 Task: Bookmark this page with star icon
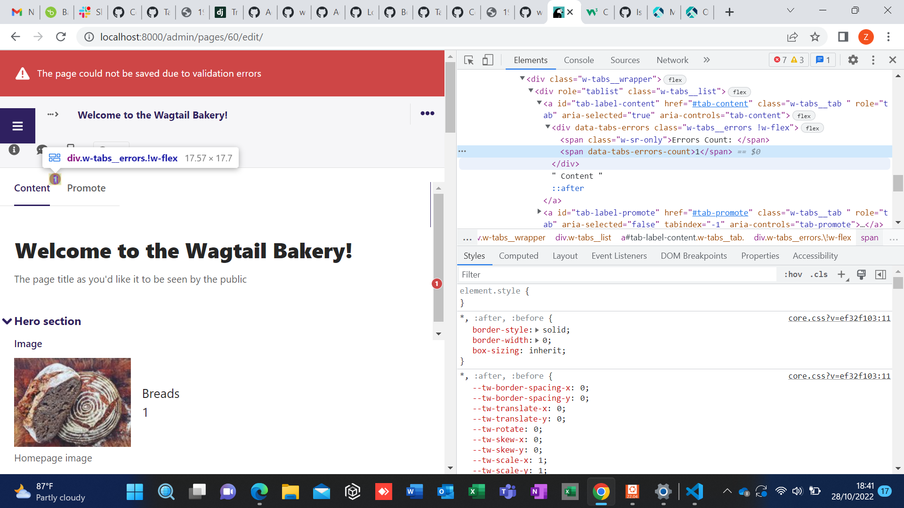point(815,37)
